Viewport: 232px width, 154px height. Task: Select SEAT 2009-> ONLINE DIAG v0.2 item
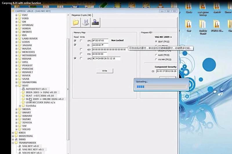(x=45, y=99)
